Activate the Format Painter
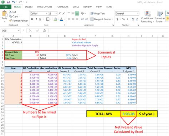This screenshot has height=136, width=169. pos(19,21)
